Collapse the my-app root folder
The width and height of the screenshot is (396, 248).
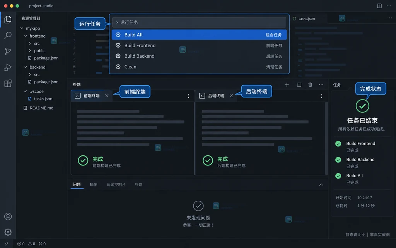point(22,28)
